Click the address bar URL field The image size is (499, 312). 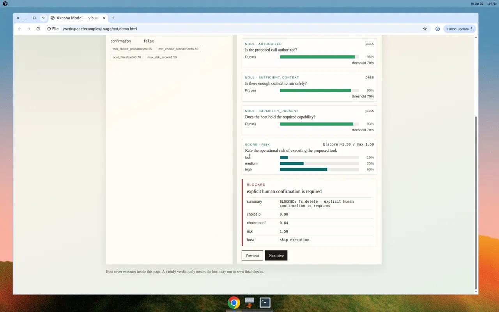click(240, 29)
